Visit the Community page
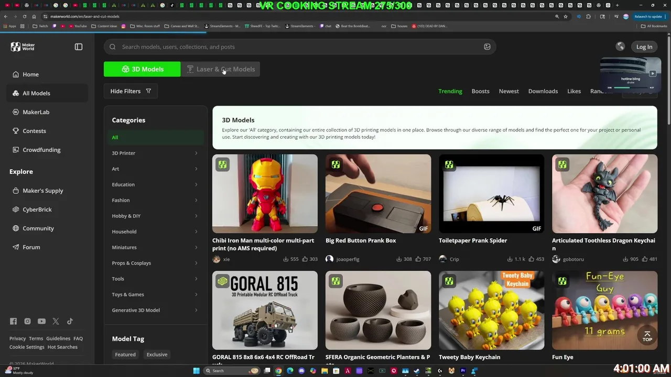 (x=38, y=228)
